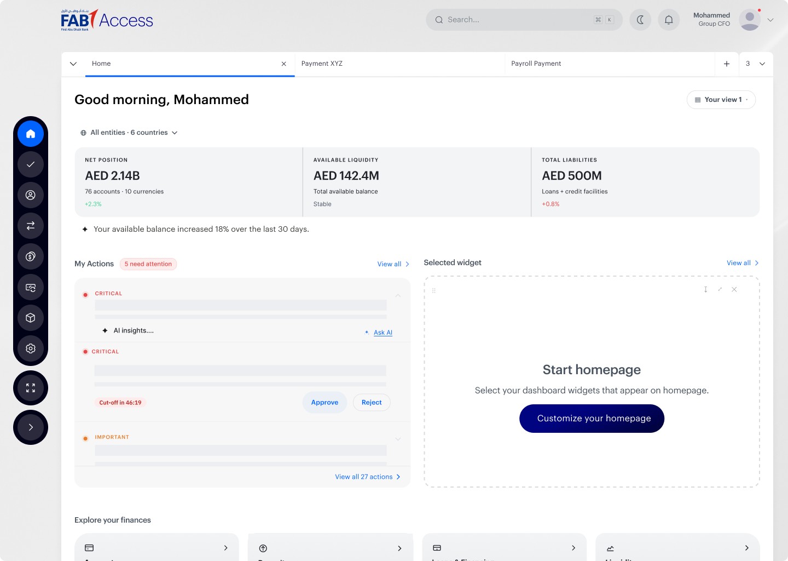
Task: Click View all in My Actions
Action: tap(393, 264)
